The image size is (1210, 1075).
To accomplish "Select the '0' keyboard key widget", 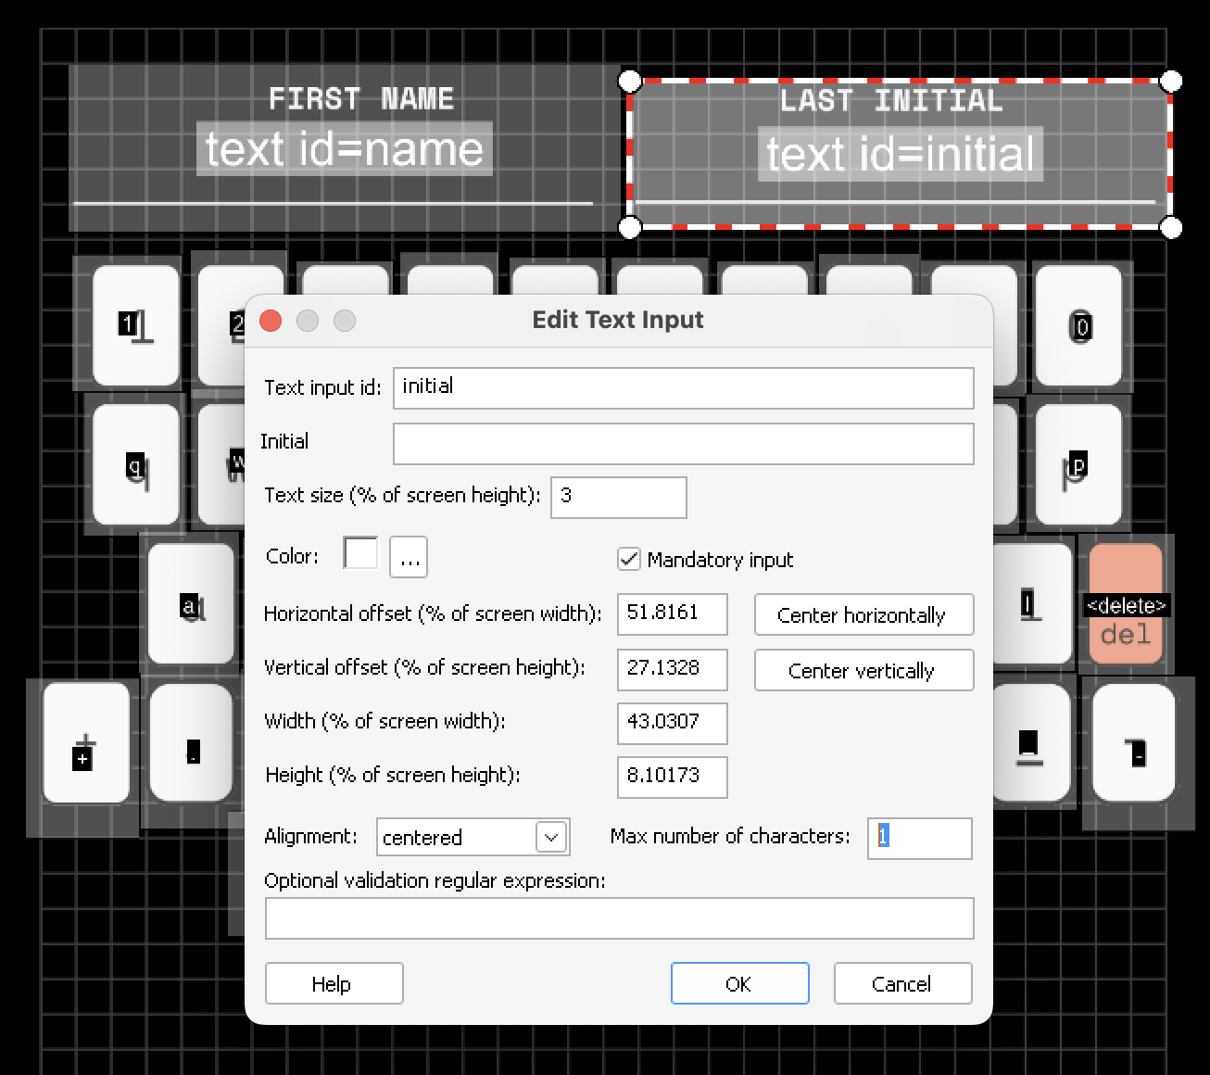I will click(x=1078, y=325).
